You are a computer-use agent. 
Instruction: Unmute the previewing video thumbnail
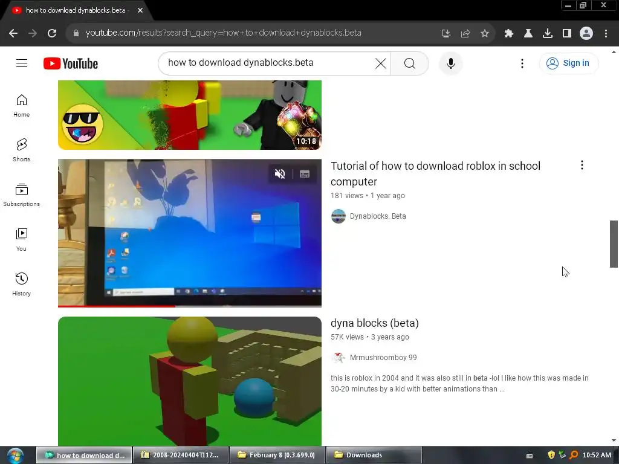[x=280, y=173]
